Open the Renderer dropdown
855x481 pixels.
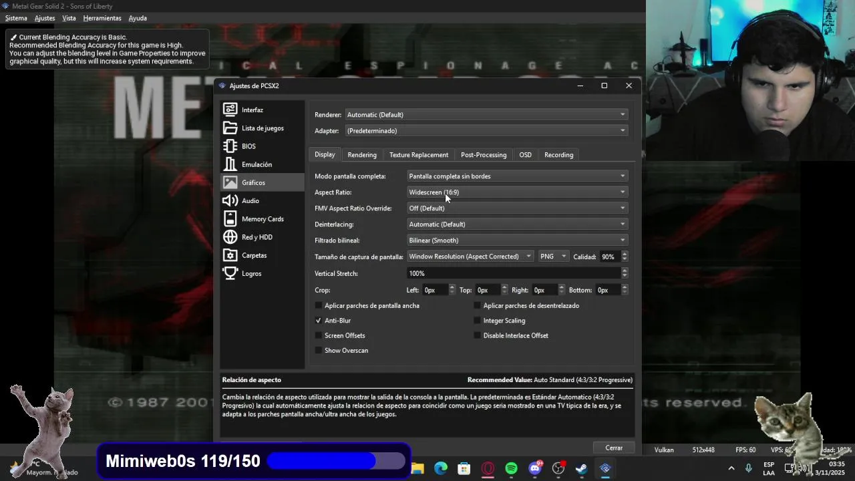(486, 115)
